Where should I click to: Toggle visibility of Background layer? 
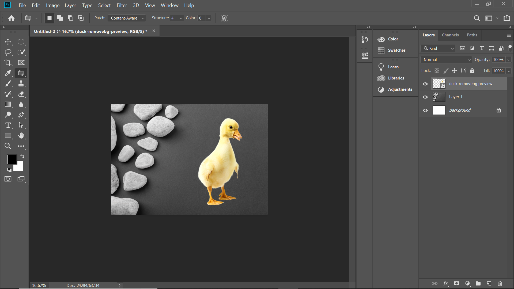pyautogui.click(x=425, y=110)
